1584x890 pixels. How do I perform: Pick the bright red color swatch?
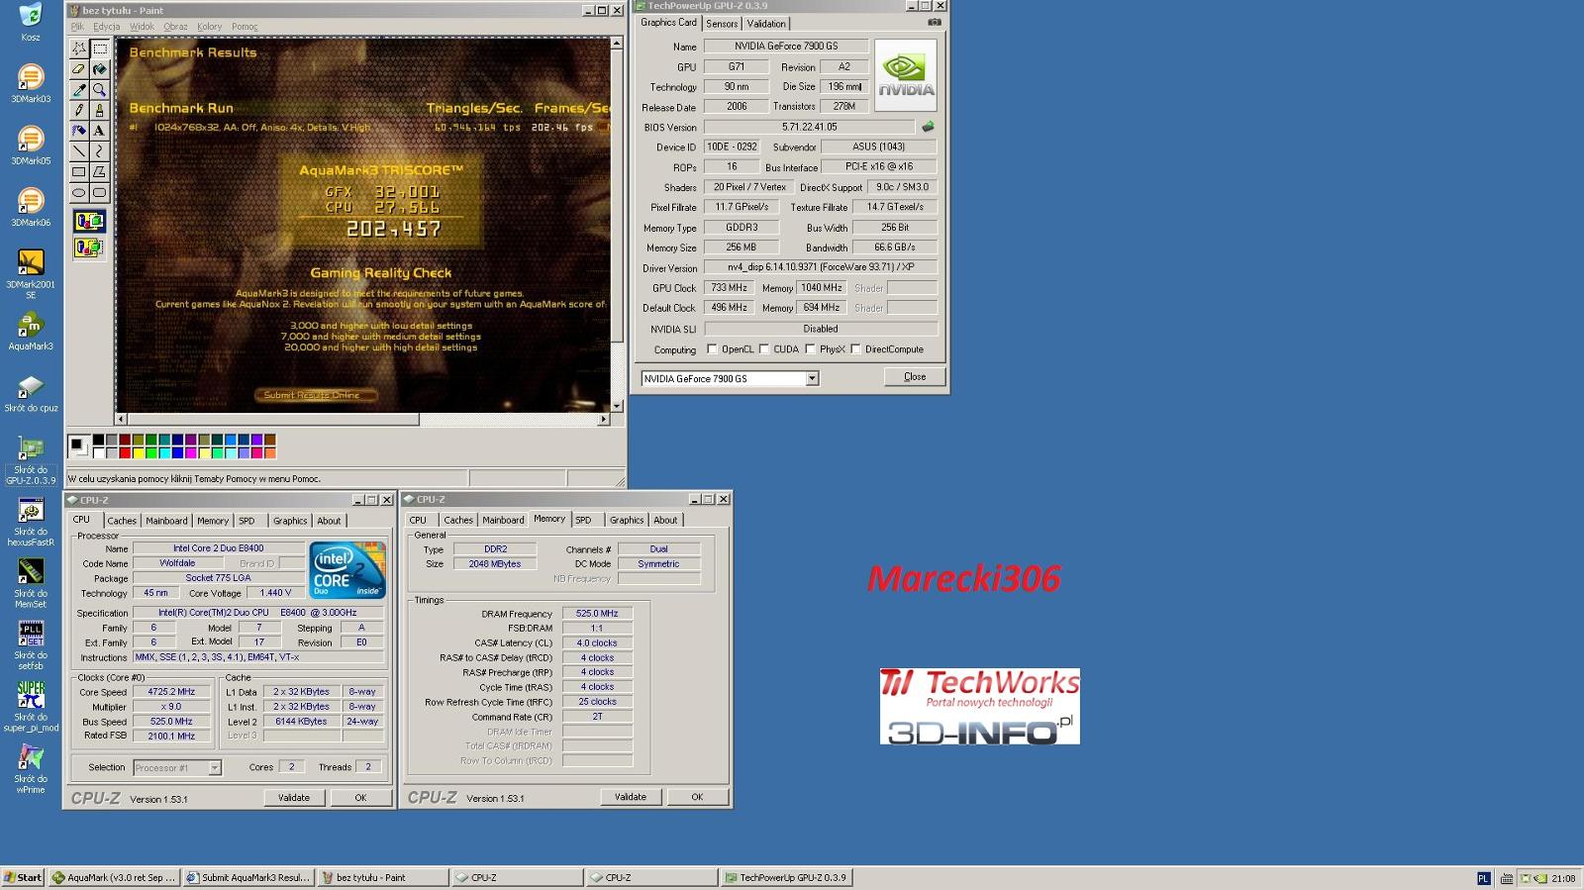125,452
